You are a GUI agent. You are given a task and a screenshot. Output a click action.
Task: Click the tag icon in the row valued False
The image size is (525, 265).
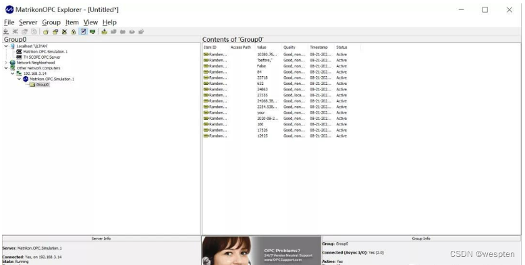click(206, 66)
